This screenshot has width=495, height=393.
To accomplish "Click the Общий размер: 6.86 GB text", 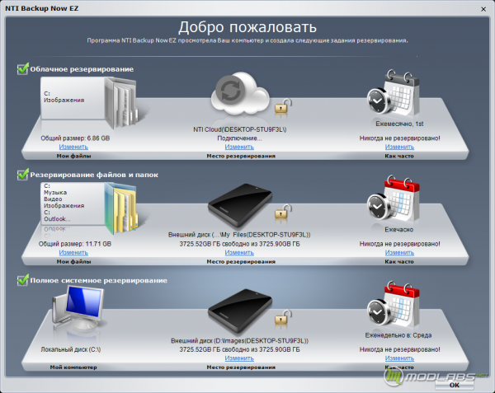I will (75, 138).
